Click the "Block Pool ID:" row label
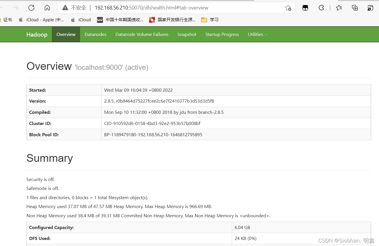 coord(44,135)
